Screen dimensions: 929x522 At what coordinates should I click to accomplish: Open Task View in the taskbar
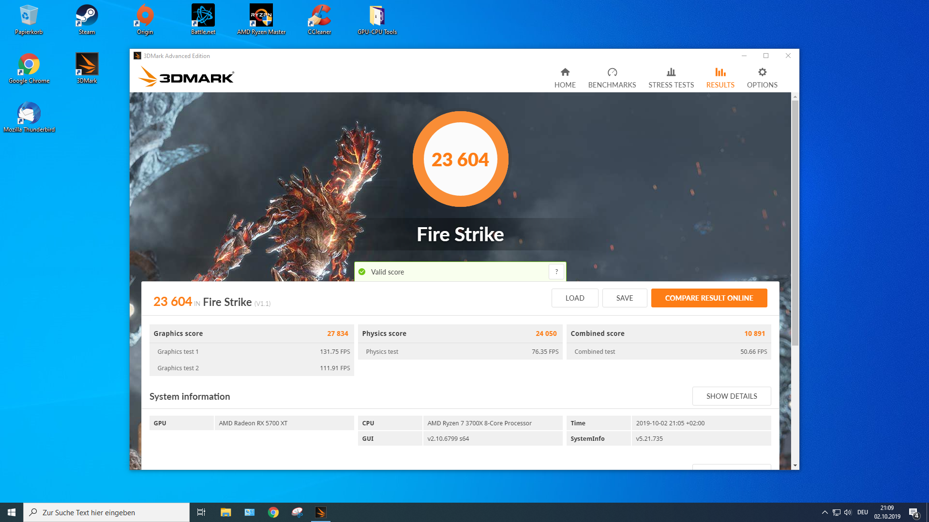point(201,512)
